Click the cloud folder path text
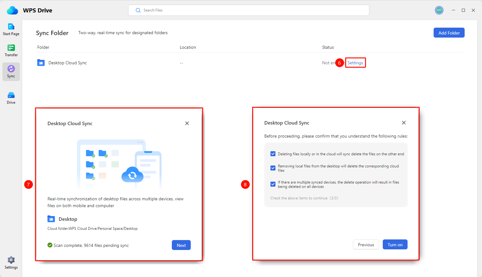 click(92, 229)
